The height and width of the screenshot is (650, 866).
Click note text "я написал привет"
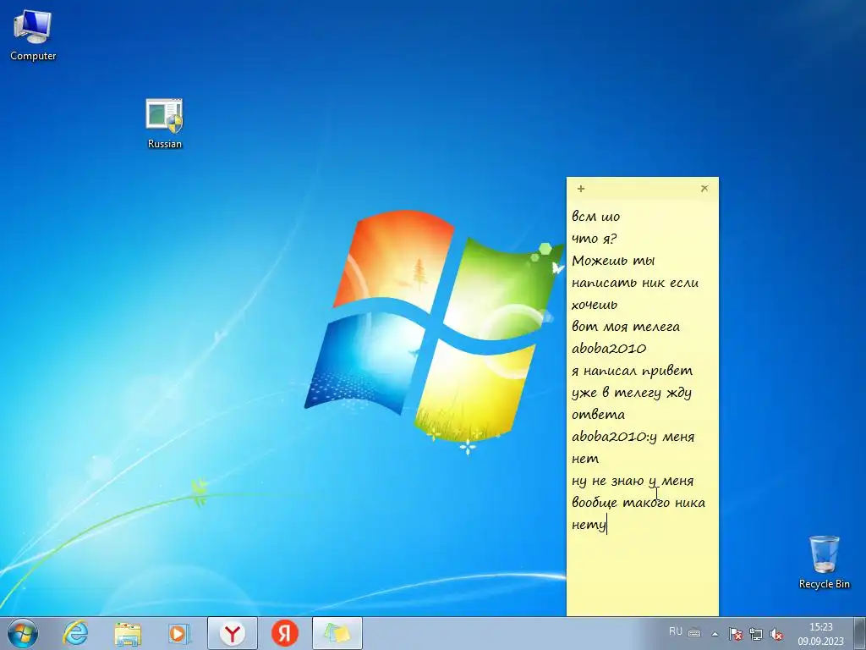click(x=632, y=371)
